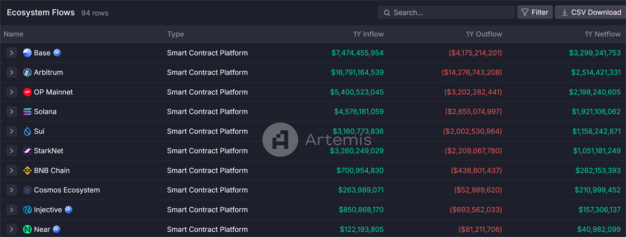Select the Cosmos Ecosystem name text
Screen dimensions: 626x237
pos(67,190)
